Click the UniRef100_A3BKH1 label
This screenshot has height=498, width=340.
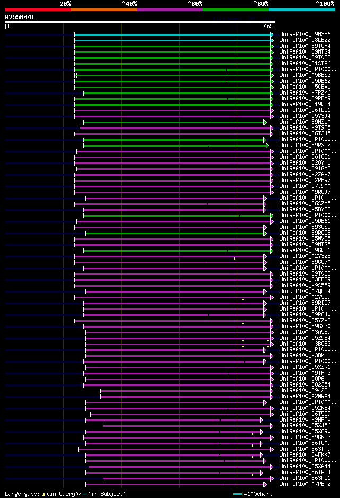point(305,355)
